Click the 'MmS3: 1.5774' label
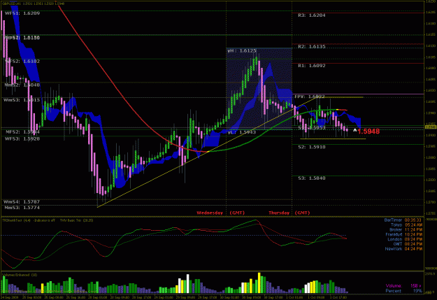Image resolution: width=437 pixels, height=300 pixels. click(x=22, y=208)
